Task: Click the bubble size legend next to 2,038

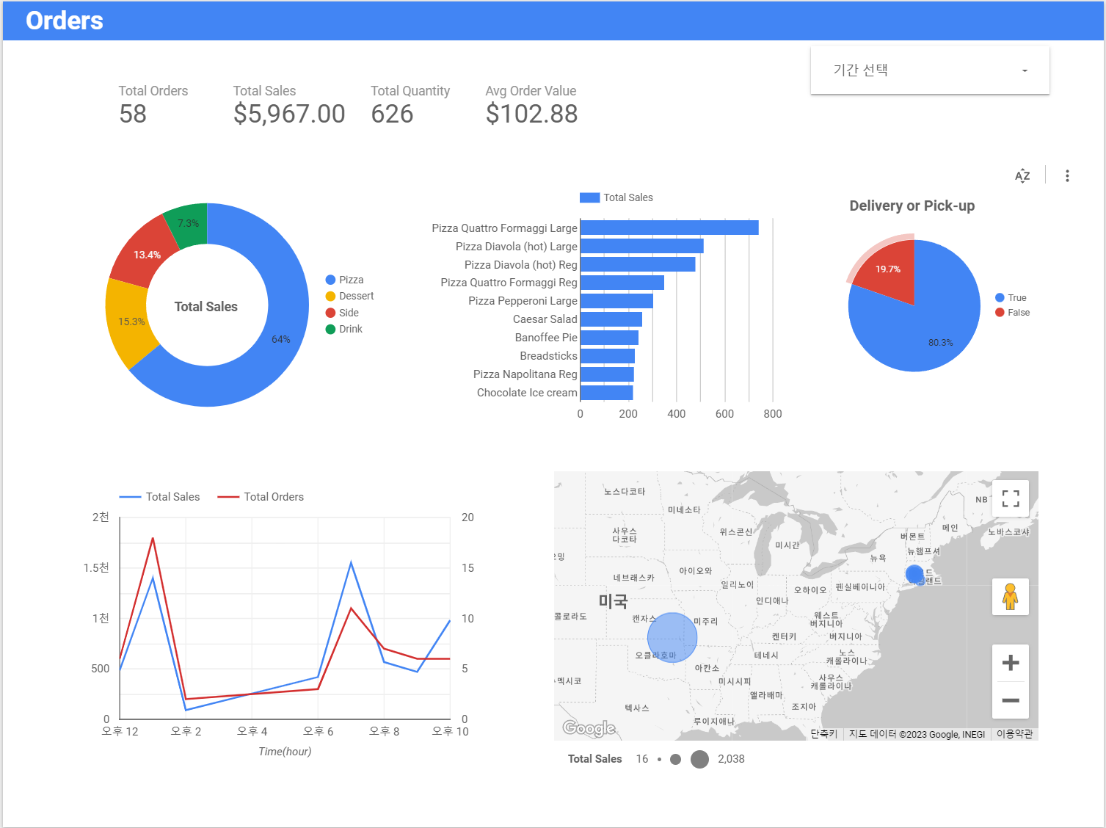Action: pyautogui.click(x=699, y=759)
